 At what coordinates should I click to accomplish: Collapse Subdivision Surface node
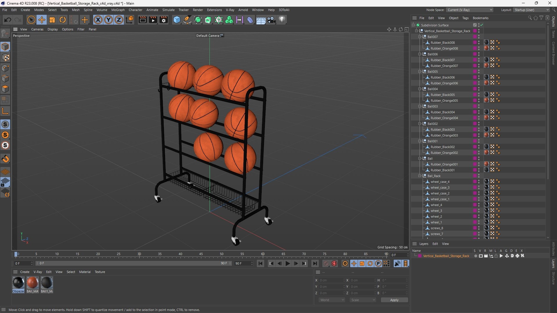coord(413,25)
